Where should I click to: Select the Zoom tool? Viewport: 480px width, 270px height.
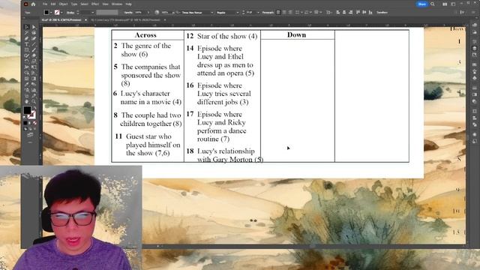tap(34, 101)
